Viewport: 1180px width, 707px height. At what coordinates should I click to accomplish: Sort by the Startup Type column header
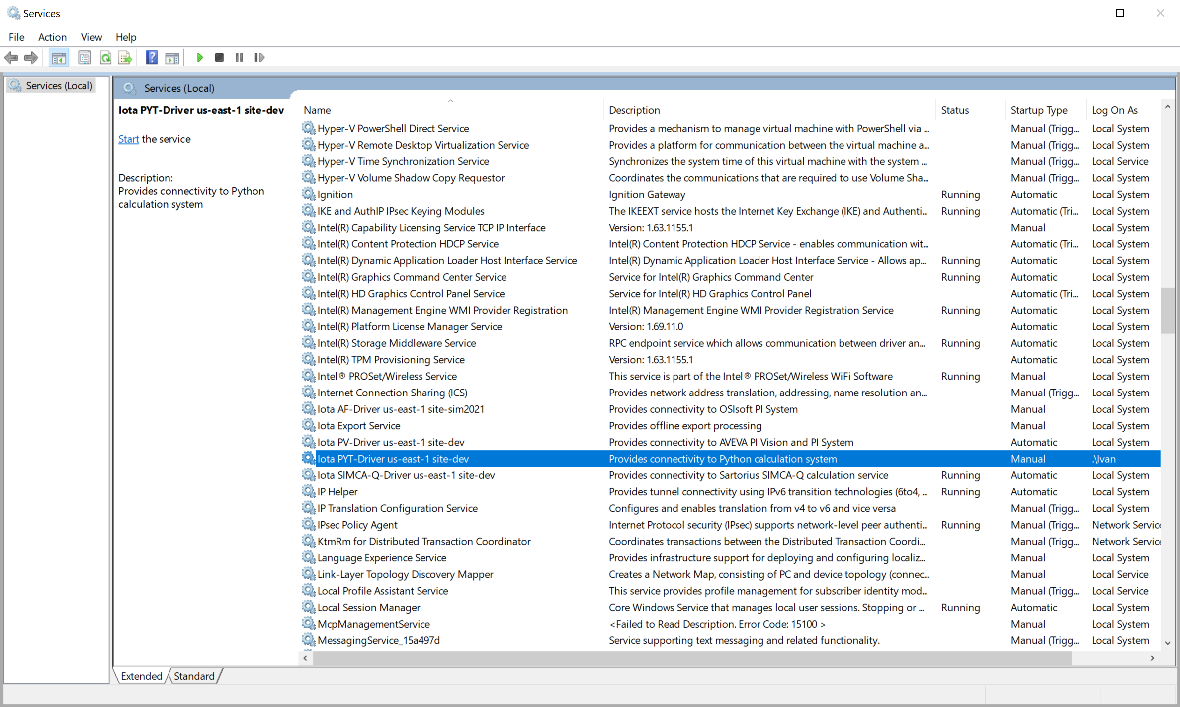click(1046, 110)
